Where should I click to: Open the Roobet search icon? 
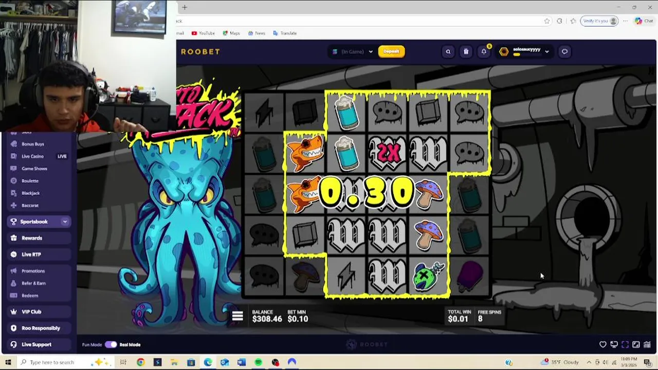coord(448,51)
